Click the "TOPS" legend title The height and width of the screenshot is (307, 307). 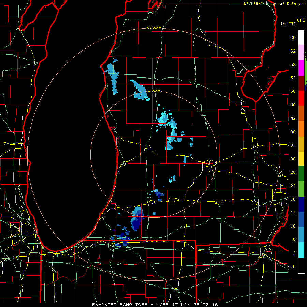pyautogui.click(x=300, y=20)
